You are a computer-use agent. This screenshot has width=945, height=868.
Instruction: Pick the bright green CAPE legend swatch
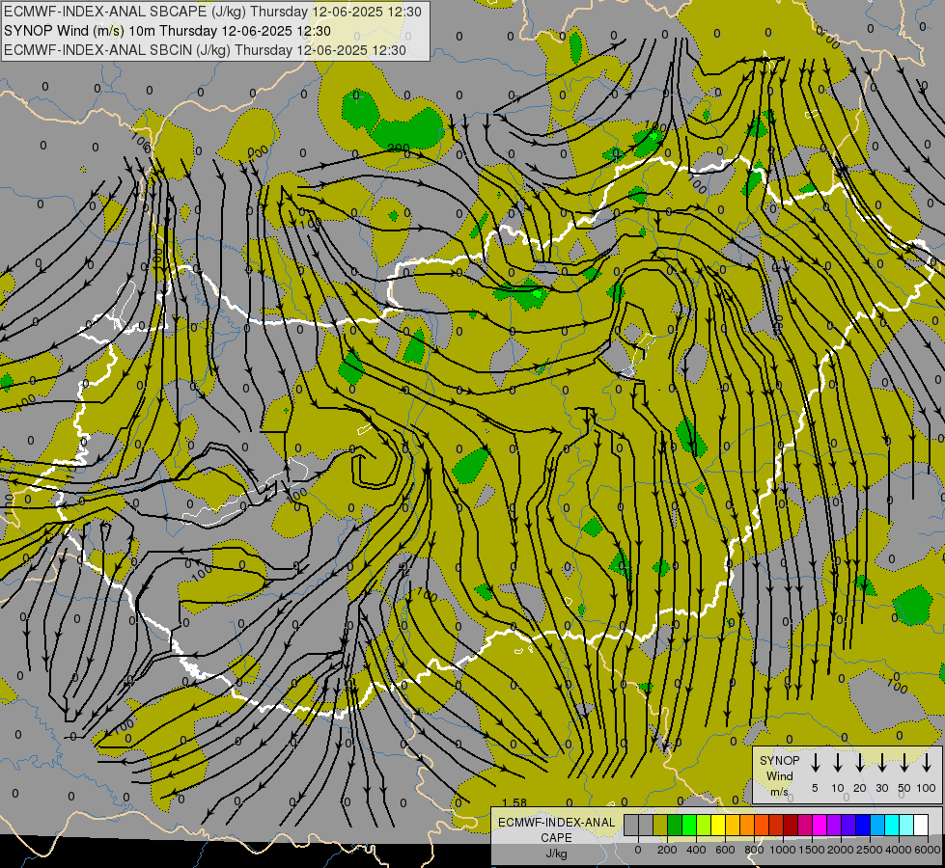point(689,825)
